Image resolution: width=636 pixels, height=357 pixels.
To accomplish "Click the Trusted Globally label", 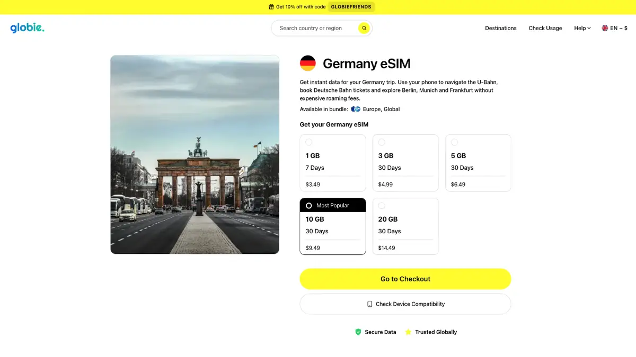I will 436,332.
